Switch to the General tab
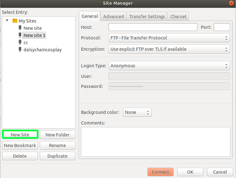This screenshot has width=236, height=178. pyautogui.click(x=90, y=16)
